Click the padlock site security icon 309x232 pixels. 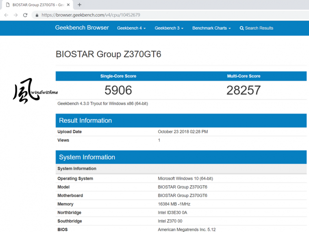point(37,15)
